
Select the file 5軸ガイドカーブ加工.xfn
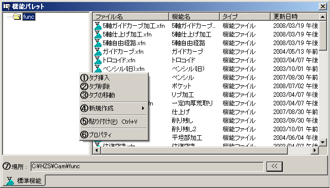coord(134,26)
